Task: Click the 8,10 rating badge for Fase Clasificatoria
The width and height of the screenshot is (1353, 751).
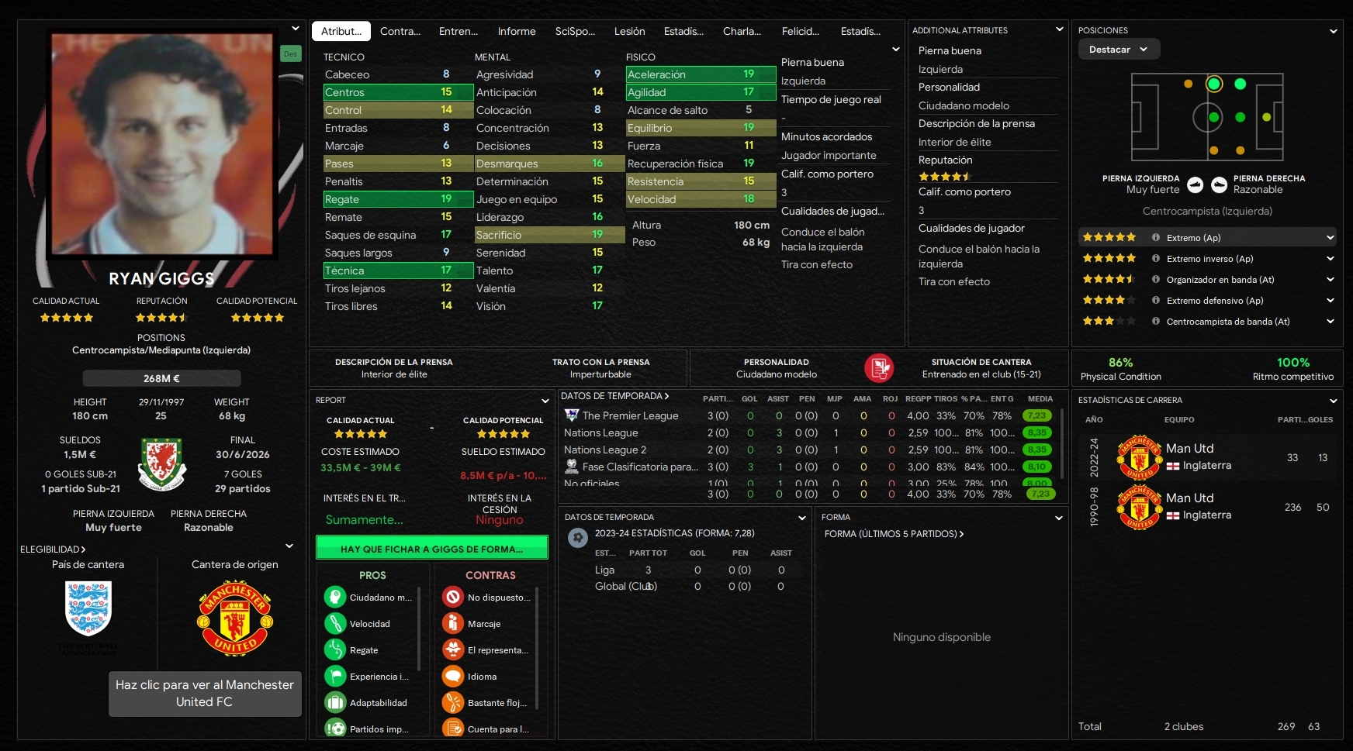Action: pos(1037,467)
